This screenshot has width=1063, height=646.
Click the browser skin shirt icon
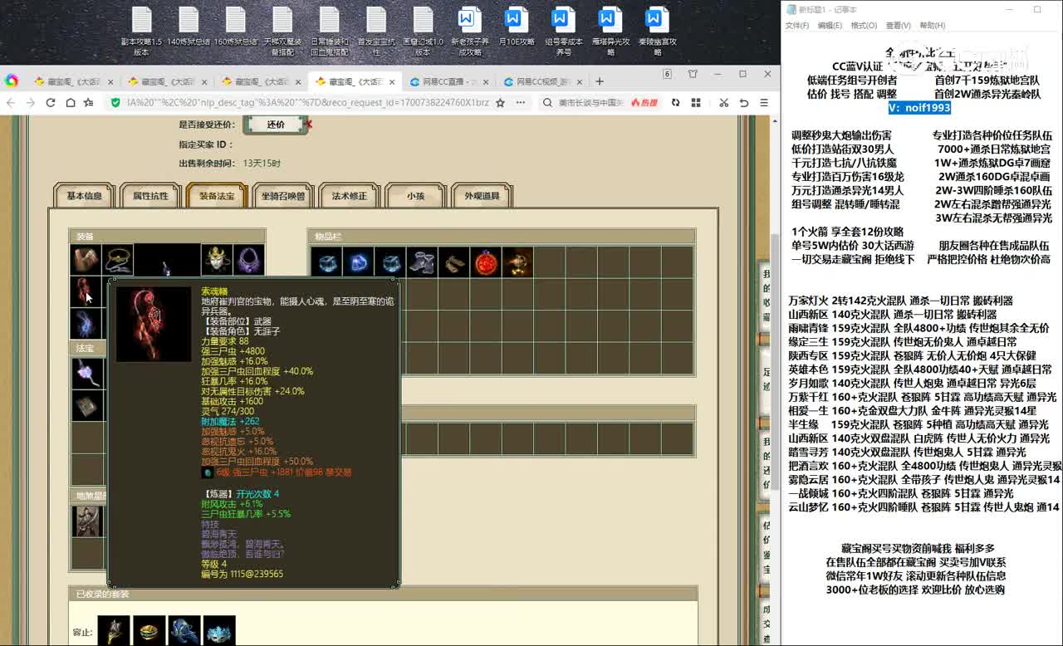[693, 74]
